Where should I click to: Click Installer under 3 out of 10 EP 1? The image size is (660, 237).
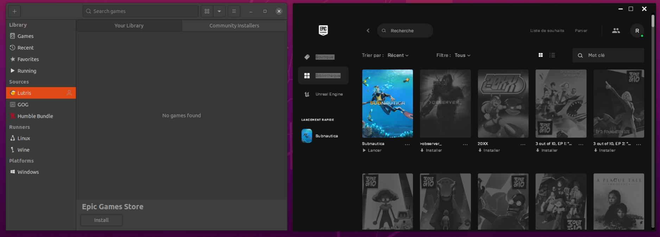pos(547,150)
